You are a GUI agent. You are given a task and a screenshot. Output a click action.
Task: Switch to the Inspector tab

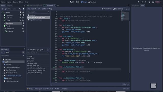[x=135, y=6]
